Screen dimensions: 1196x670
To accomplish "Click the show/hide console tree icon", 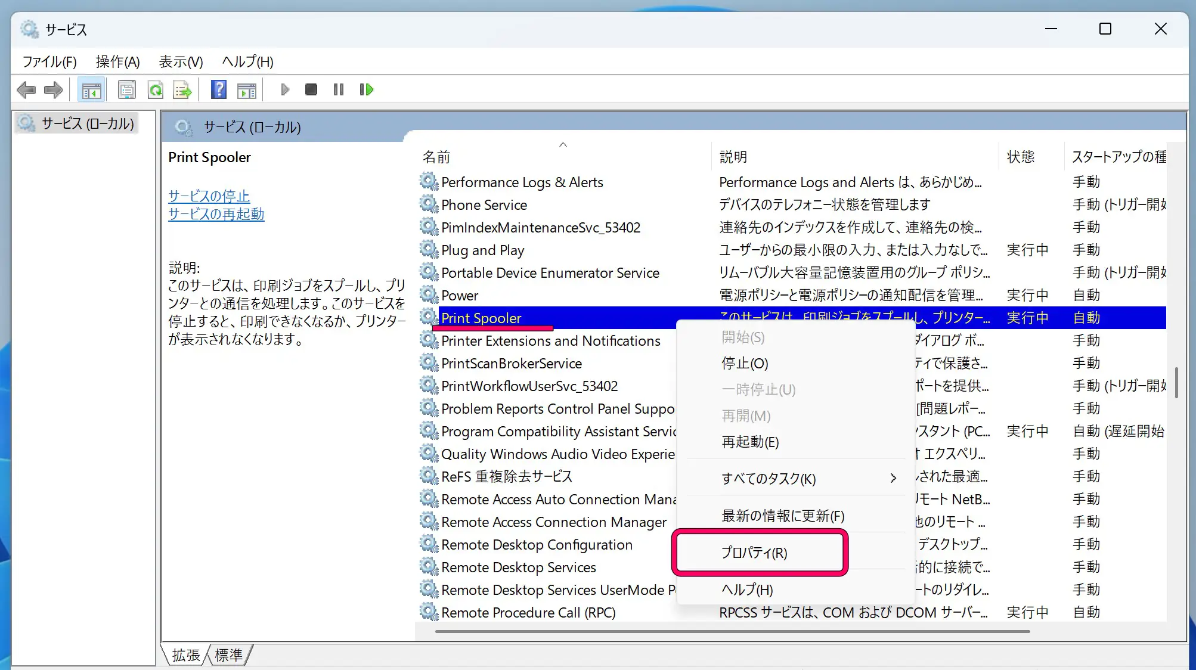I will click(91, 90).
